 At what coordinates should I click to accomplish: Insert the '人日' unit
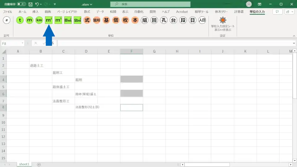202,20
